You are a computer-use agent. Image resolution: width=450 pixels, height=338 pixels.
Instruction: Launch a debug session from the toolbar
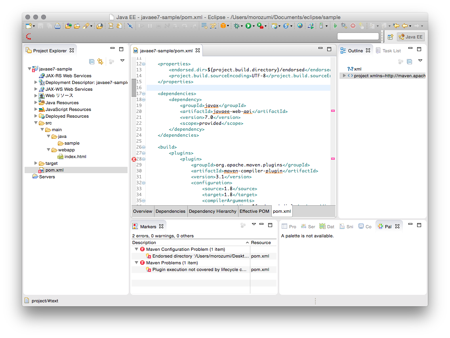click(x=236, y=25)
